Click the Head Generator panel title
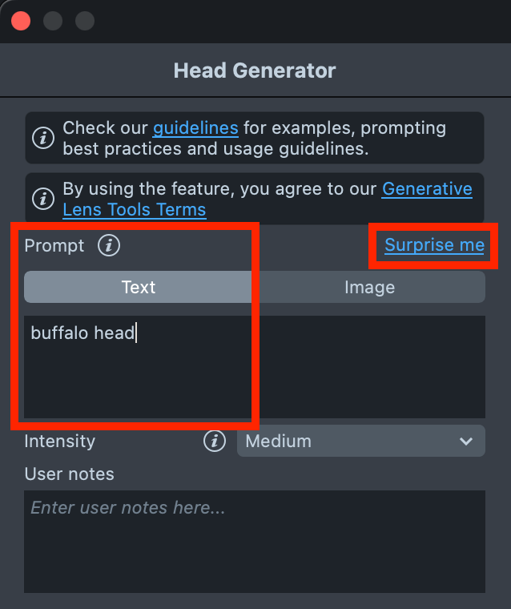The image size is (511, 609). pyautogui.click(x=255, y=71)
